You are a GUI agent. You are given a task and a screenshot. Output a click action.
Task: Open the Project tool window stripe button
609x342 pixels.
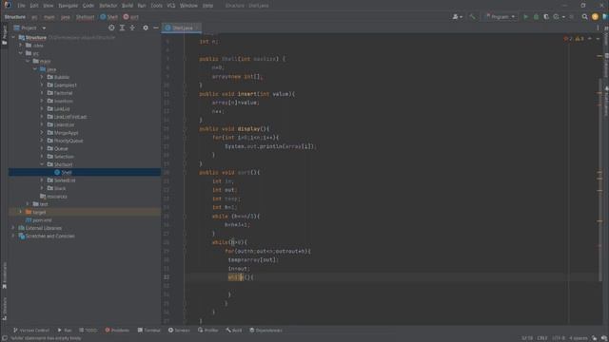point(4,35)
